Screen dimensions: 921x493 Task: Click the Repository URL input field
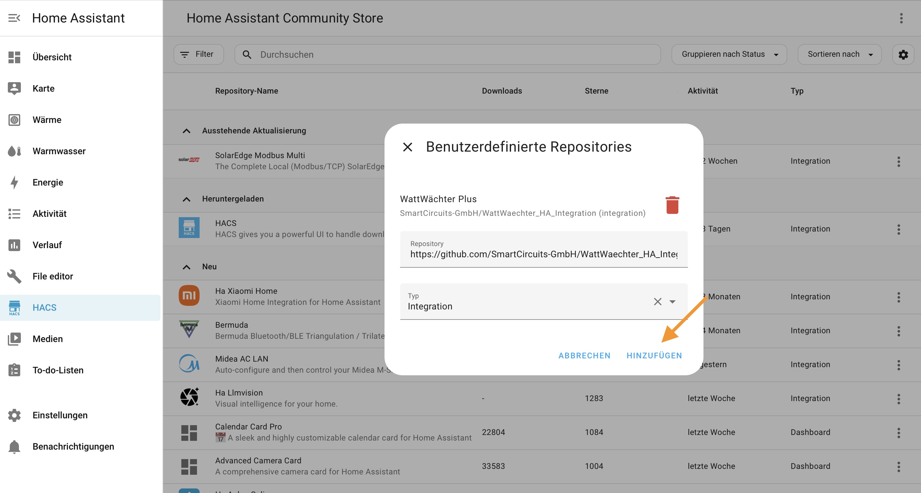543,254
